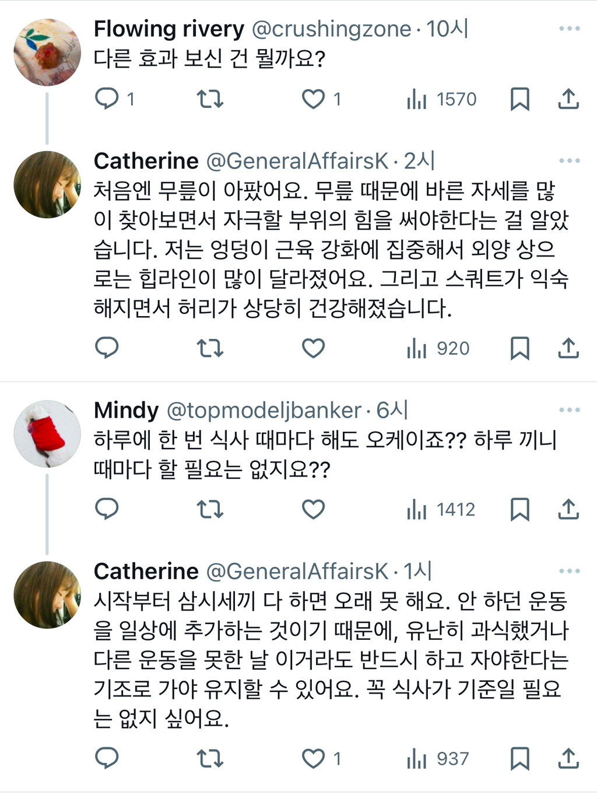The width and height of the screenshot is (597, 805).
Task: Open the reply composer on Mindy's question
Action: click(107, 509)
